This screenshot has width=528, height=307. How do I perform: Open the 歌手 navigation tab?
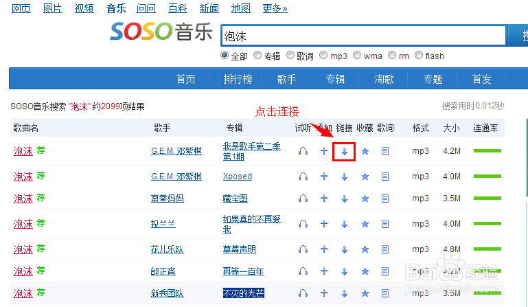(286, 79)
